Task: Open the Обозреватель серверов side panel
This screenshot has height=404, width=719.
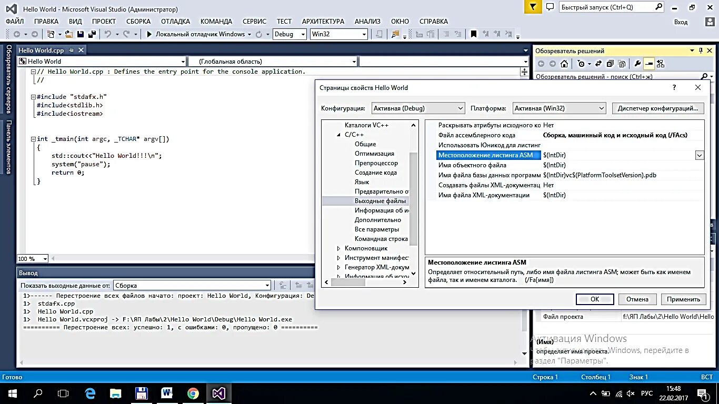Action: point(8,79)
